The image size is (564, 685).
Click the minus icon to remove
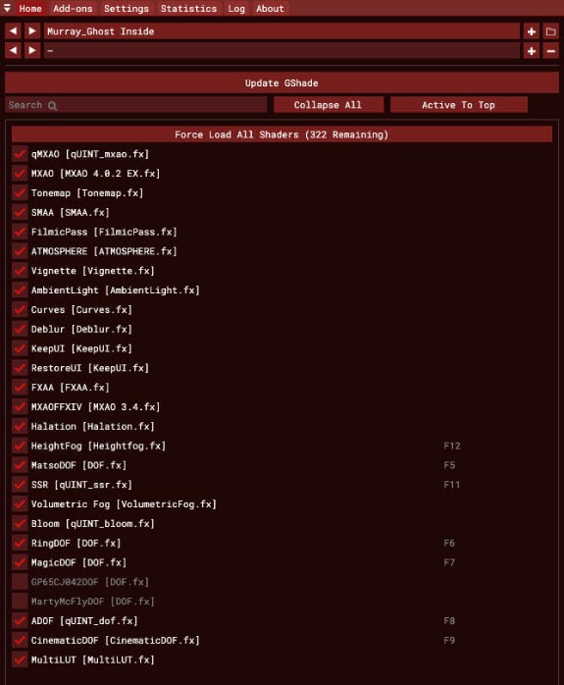tap(550, 51)
